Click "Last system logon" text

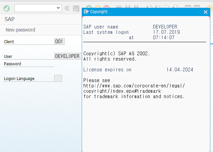[x=106, y=32]
